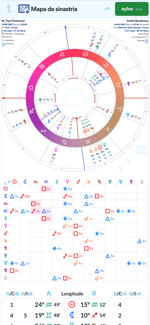Select the Pluto row header icon

click(6, 271)
